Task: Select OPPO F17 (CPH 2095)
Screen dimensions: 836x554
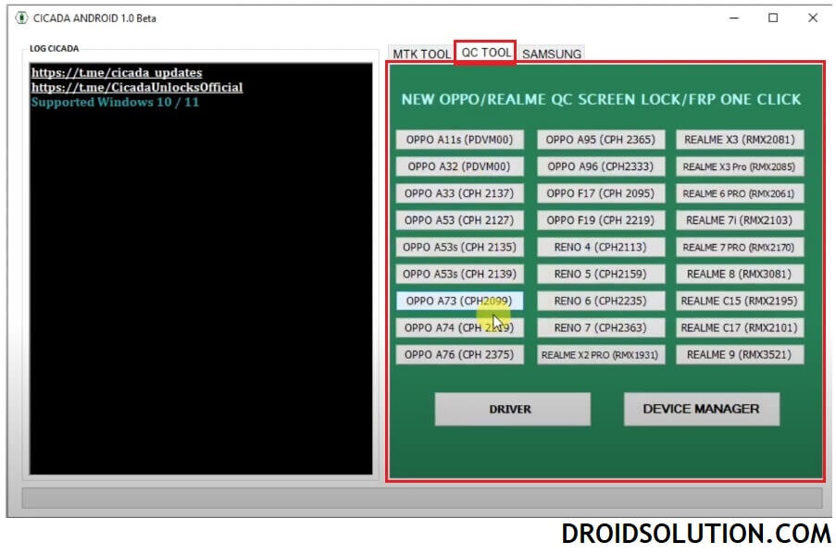Action: (x=601, y=193)
